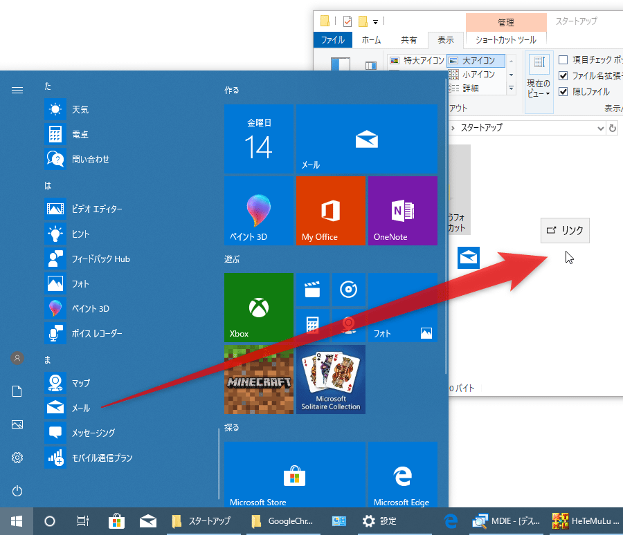Switch to スタートアップ taskbar window

[x=203, y=521]
